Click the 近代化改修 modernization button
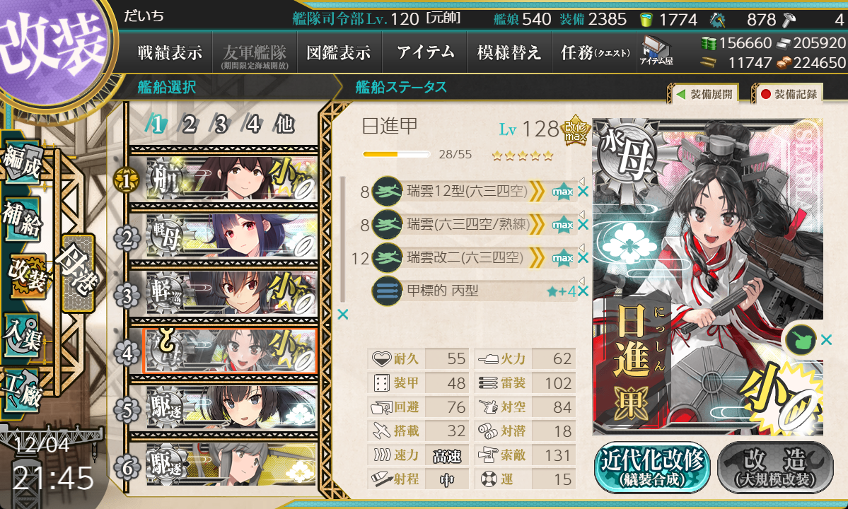The width and height of the screenshot is (848, 509). tap(652, 468)
